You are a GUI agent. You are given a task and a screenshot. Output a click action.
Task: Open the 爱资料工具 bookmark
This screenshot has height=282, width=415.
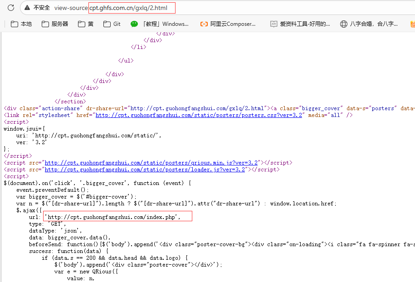tap(300, 24)
